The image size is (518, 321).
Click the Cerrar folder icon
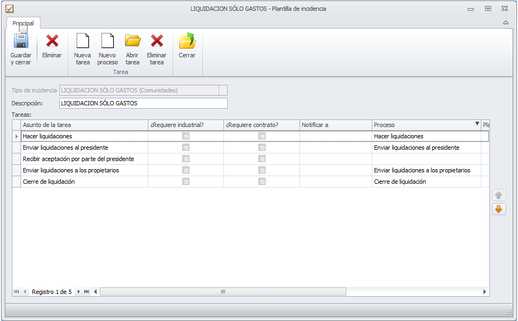click(187, 42)
